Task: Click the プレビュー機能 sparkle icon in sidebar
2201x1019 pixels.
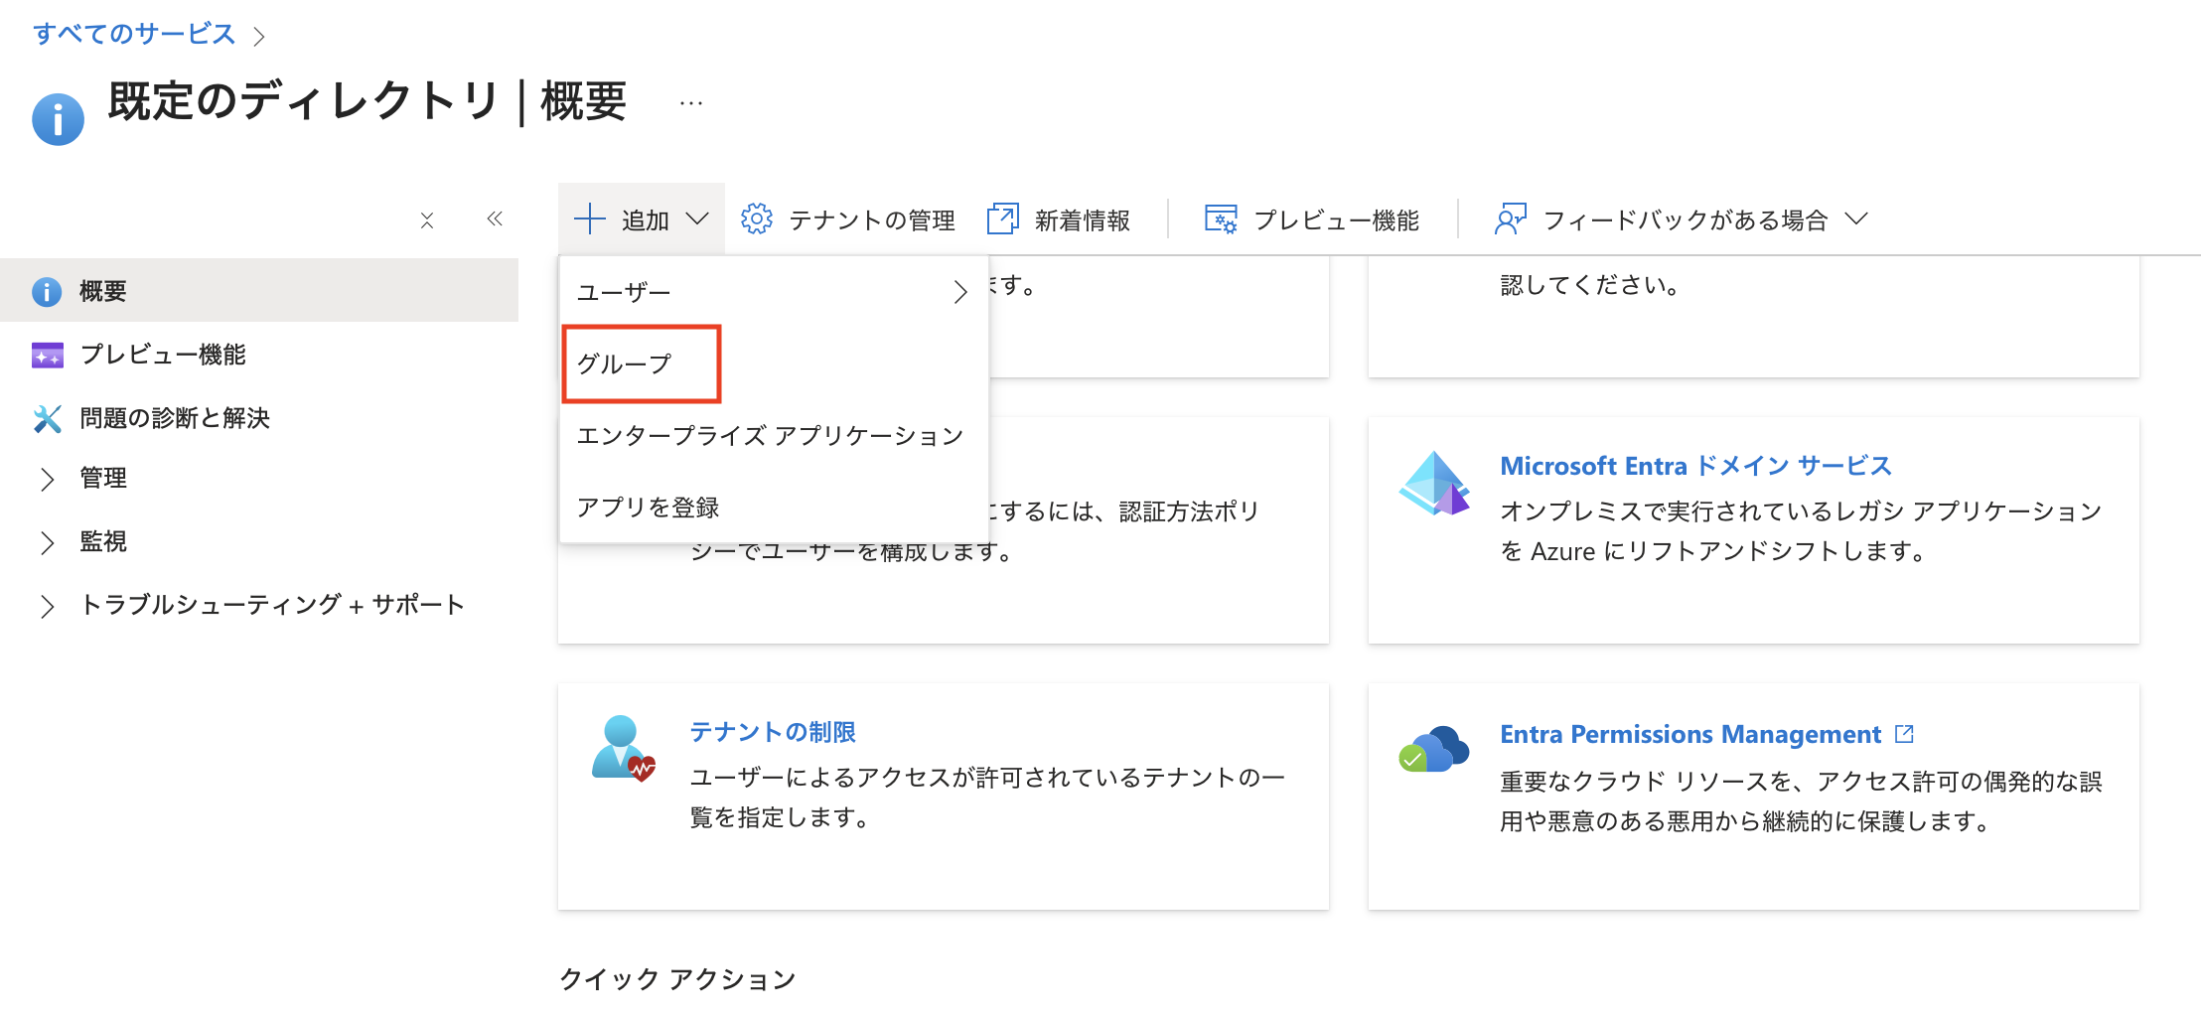Action: pos(47,355)
